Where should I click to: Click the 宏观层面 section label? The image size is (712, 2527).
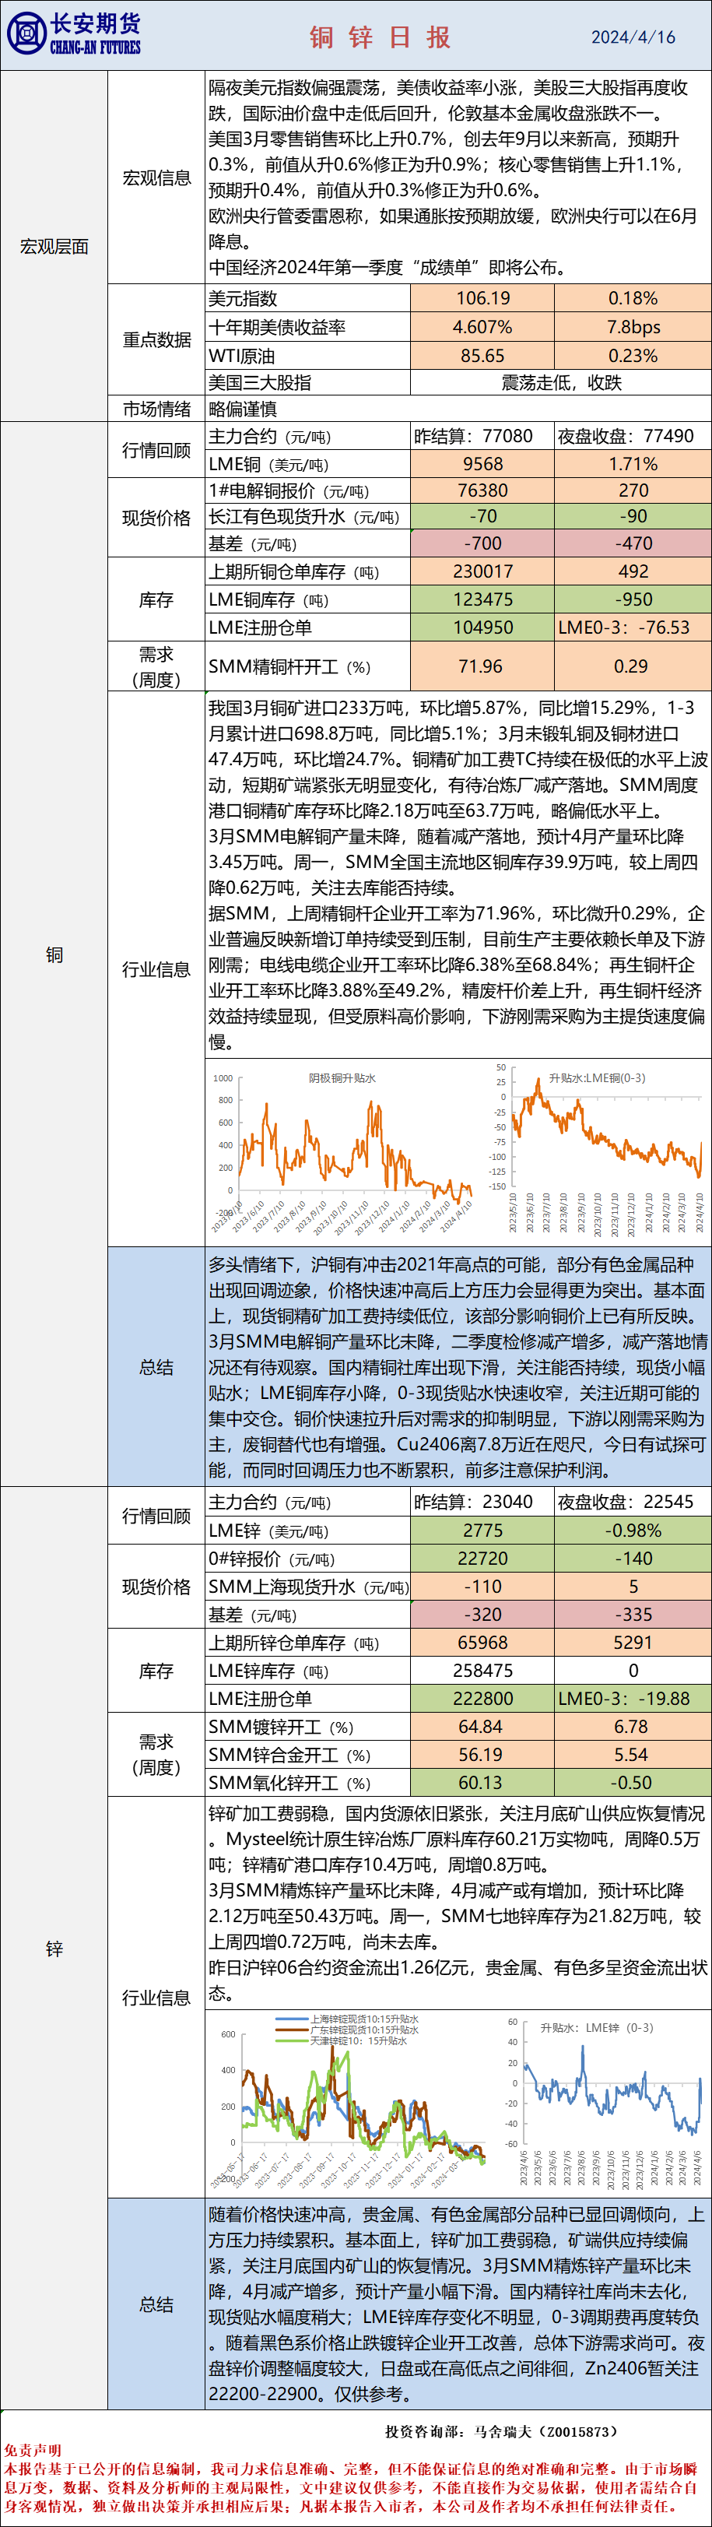(54, 248)
